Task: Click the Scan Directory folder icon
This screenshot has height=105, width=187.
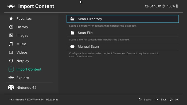Action: [x=72, y=19]
